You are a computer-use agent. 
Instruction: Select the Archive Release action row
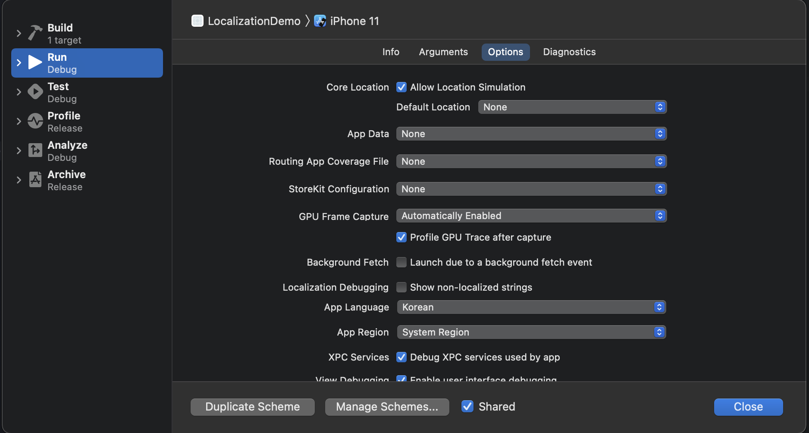[87, 180]
